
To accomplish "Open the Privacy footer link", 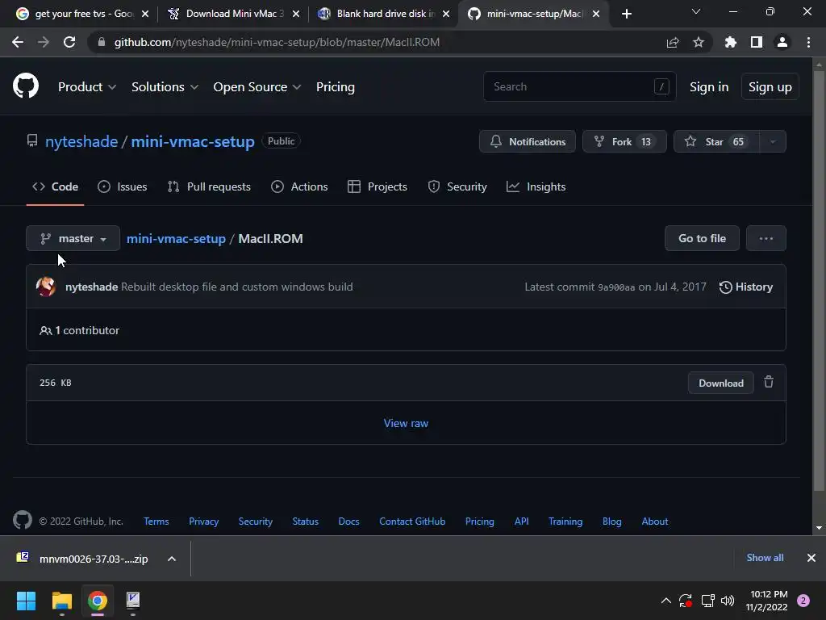I will point(204,522).
